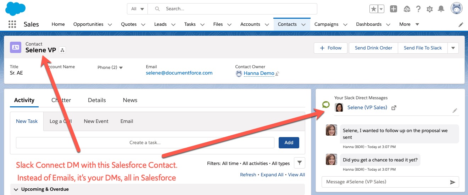Image resolution: width=468 pixels, height=195 pixels.
Task: Open the Hanna Demo owner link
Action: [259, 73]
